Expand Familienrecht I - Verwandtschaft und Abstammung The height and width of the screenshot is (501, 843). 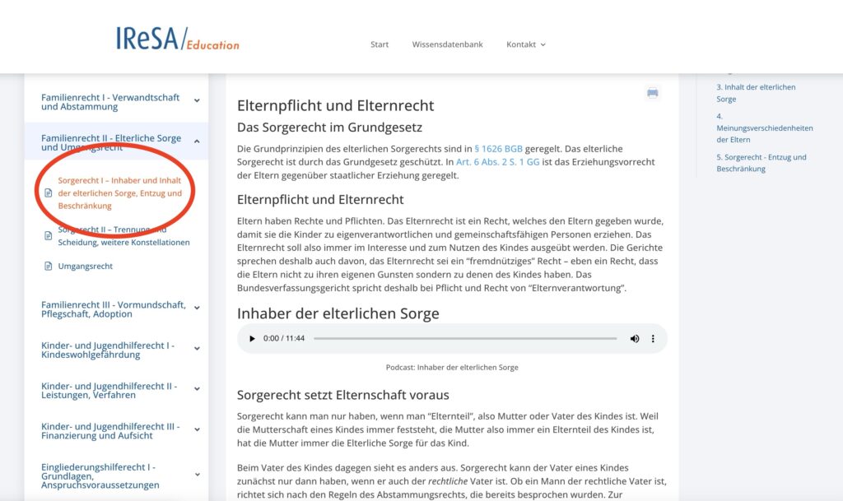pos(197,100)
